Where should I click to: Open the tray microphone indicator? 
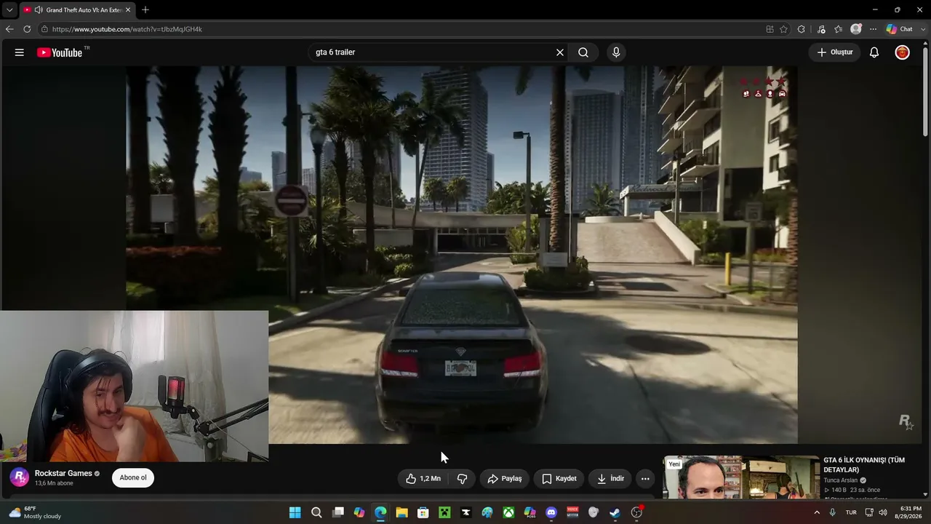[832, 512]
